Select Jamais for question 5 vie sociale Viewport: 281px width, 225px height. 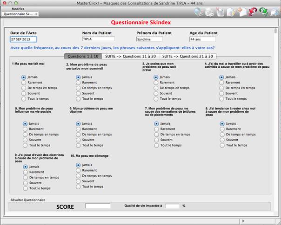(x=25, y=124)
